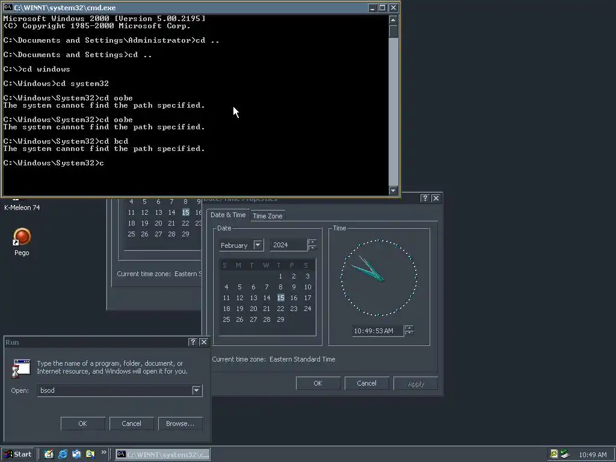Select day 4 in the front calendar
Screen dimensions: 616x462
[x=226, y=287]
